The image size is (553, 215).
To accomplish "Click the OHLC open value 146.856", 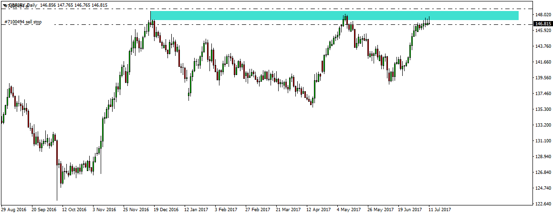I will [49, 5].
